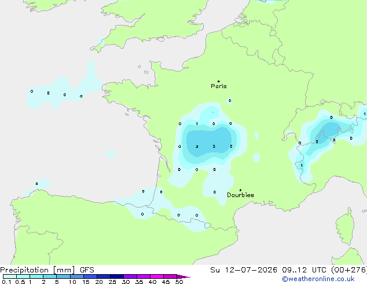Click the legend value '25'

click(x=112, y=282)
